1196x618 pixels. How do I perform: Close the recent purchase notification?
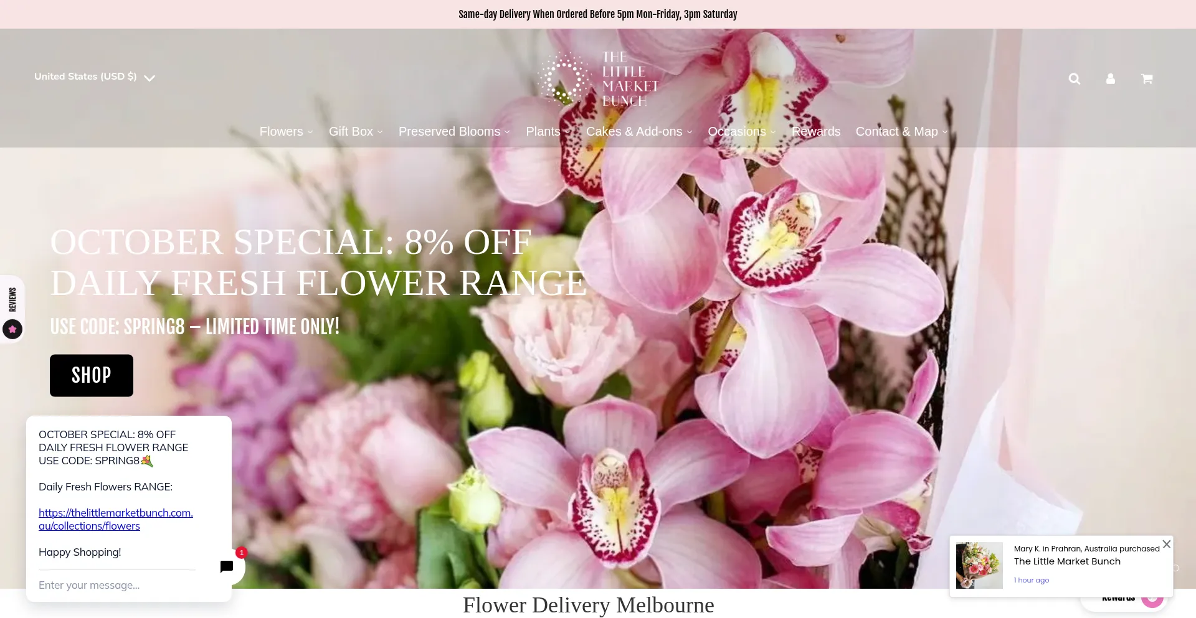[1166, 544]
